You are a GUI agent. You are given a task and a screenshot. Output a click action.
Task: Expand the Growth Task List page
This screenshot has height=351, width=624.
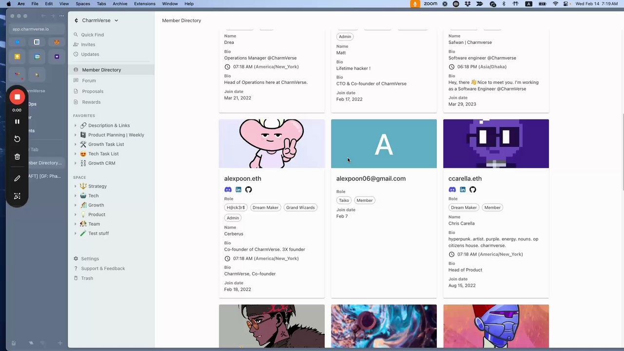click(76, 144)
